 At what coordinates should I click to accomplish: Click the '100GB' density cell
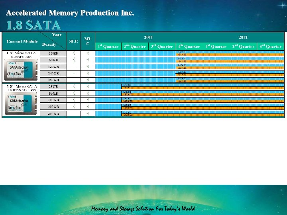pos(53,100)
